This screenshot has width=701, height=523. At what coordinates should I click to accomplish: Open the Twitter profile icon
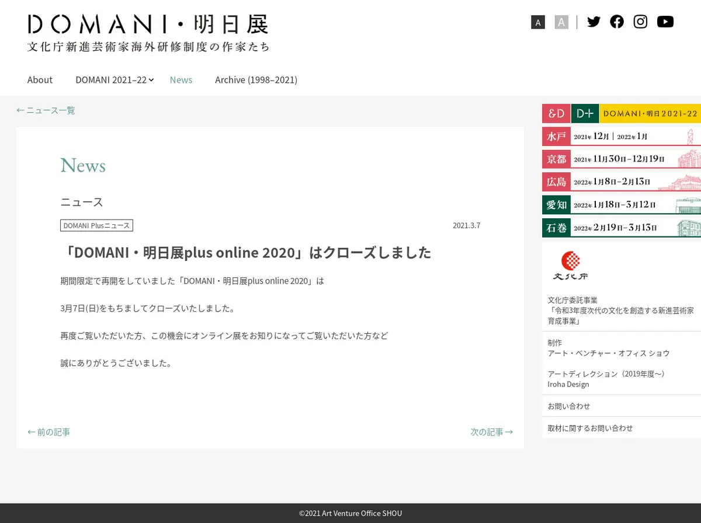click(x=594, y=22)
